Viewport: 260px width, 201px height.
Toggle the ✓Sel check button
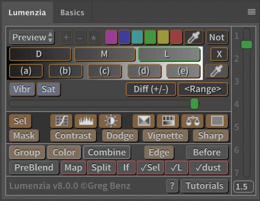pyautogui.click(x=150, y=167)
